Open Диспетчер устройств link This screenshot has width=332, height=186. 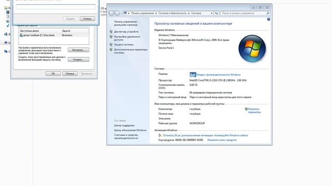pos(126,32)
